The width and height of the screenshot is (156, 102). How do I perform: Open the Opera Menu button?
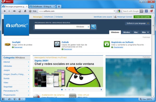[7, 2]
